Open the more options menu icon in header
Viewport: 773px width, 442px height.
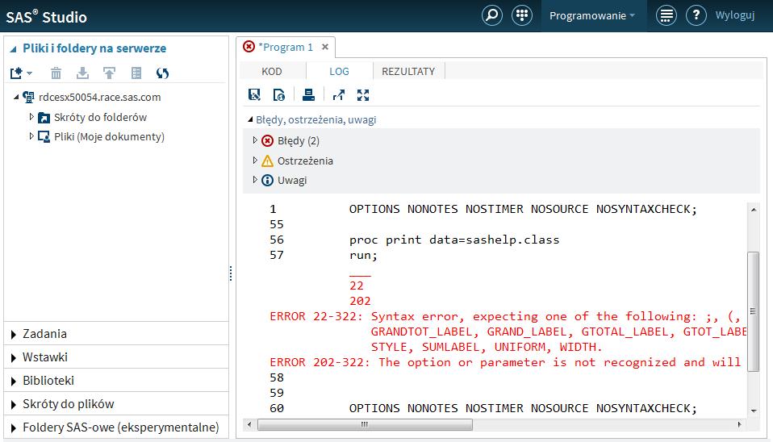[666, 15]
